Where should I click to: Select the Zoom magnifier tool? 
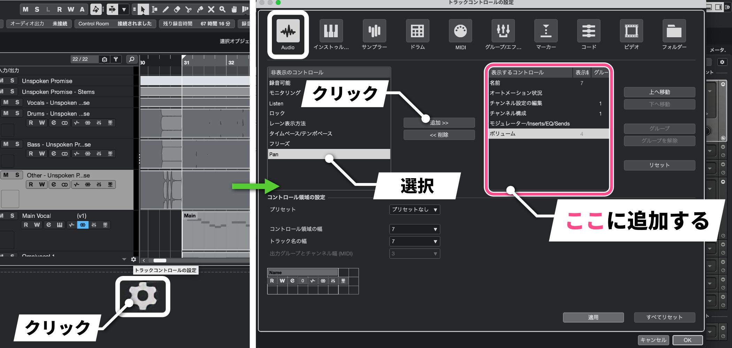coord(222,9)
